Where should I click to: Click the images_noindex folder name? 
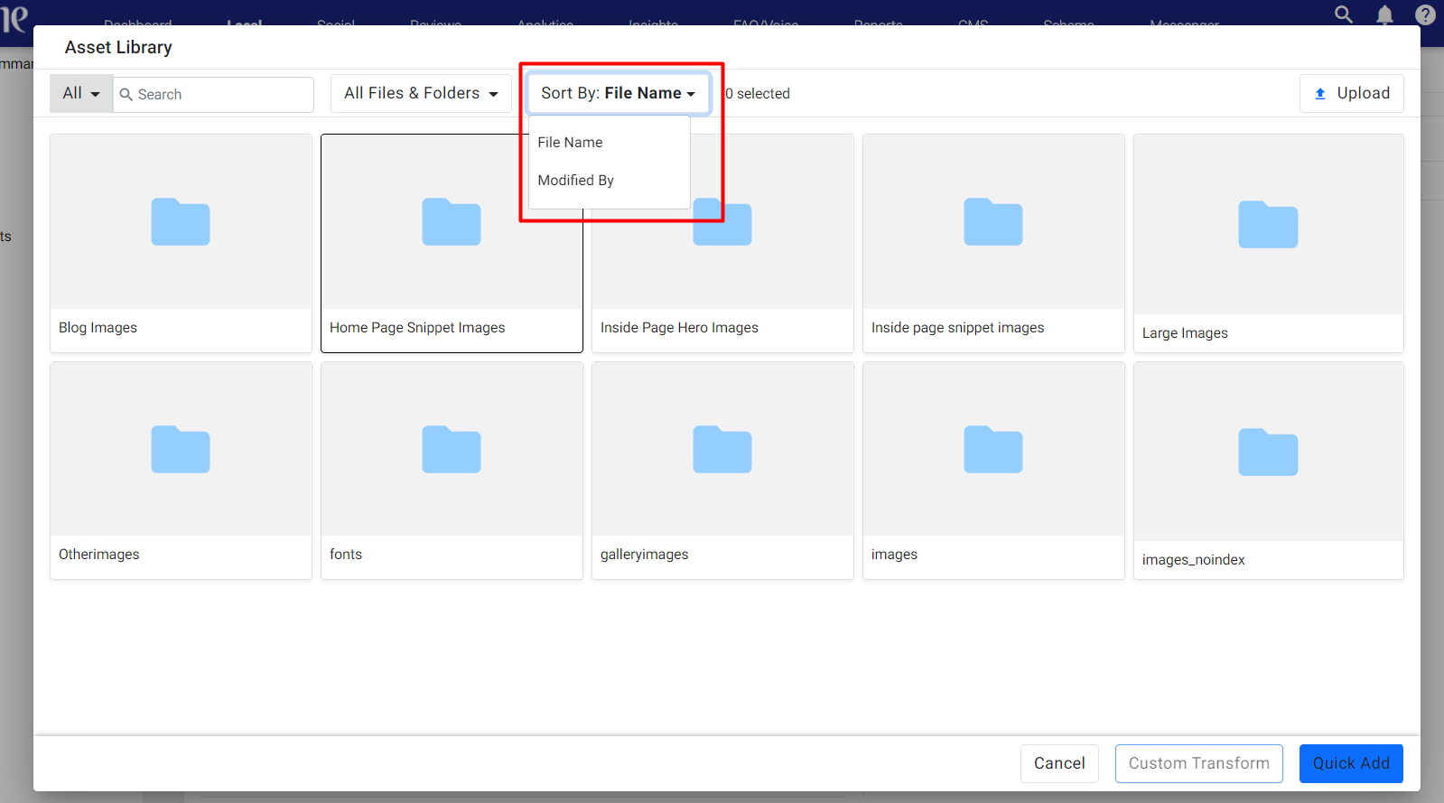[1194, 560]
